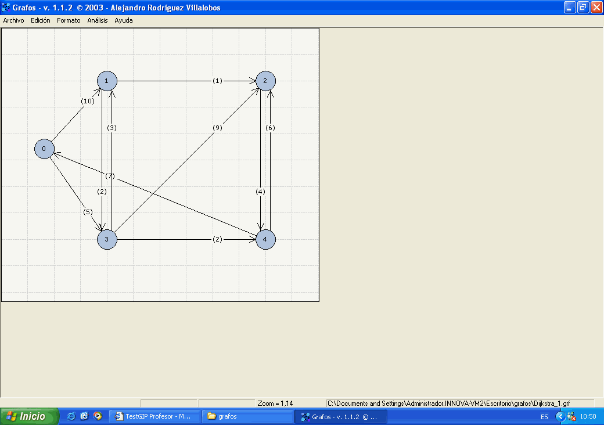Click the edge weight label (10)
This screenshot has height=425, width=604.
87,101
